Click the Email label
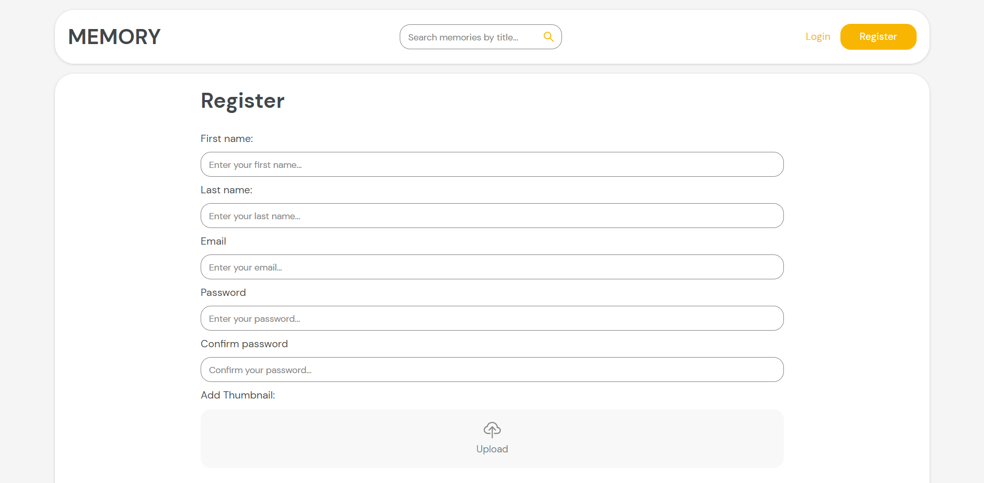The height and width of the screenshot is (483, 984). pyautogui.click(x=213, y=241)
